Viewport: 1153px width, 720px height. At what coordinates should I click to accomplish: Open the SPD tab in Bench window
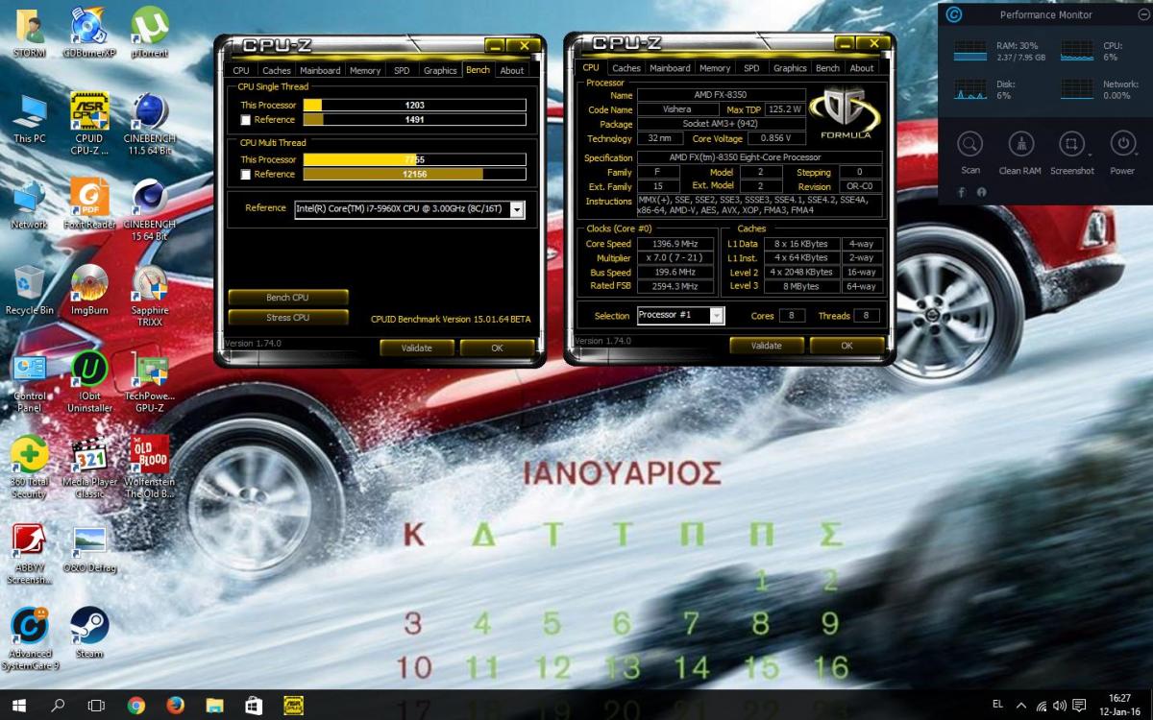coord(402,70)
